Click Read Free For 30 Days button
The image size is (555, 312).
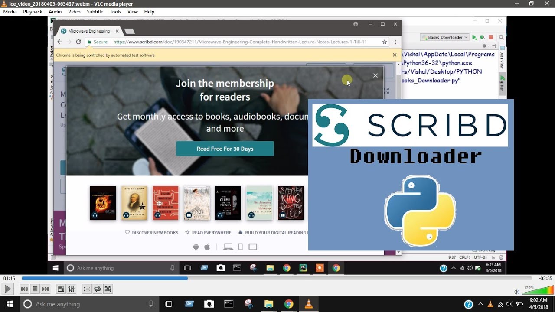(x=225, y=149)
